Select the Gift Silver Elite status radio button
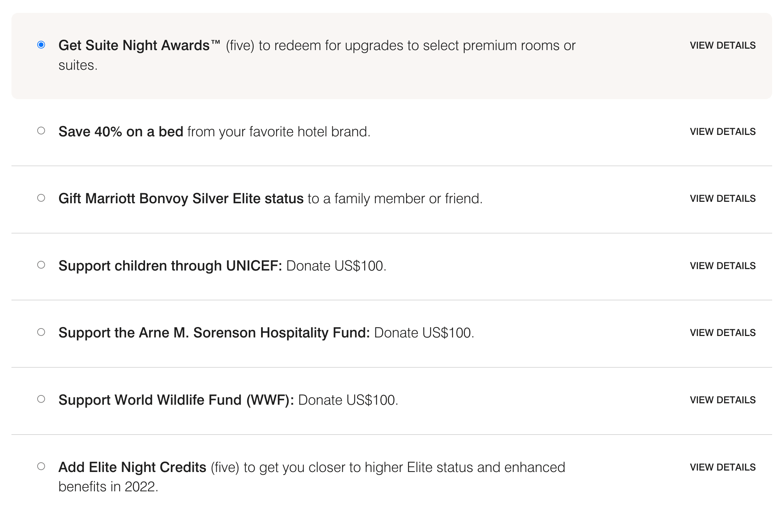780x516 pixels. (41, 198)
